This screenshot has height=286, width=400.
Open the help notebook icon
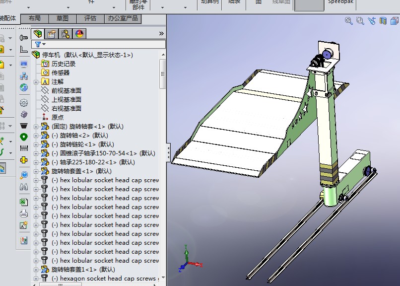(x=24, y=240)
